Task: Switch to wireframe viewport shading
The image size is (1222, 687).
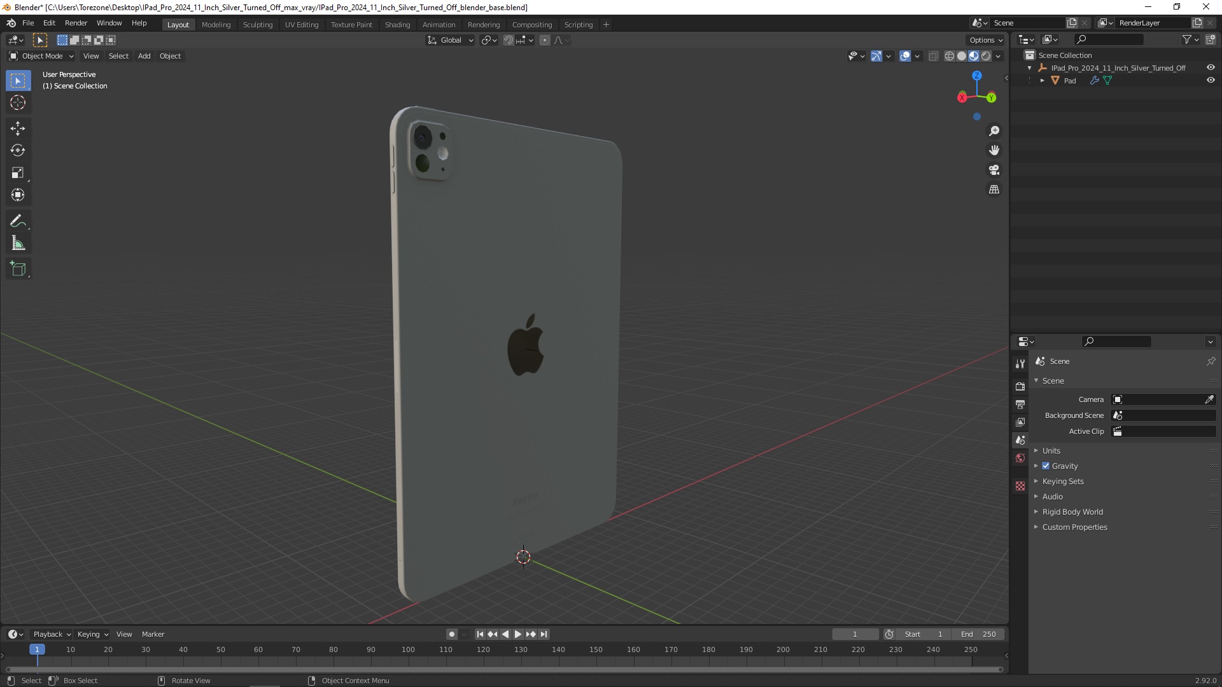Action: point(950,56)
